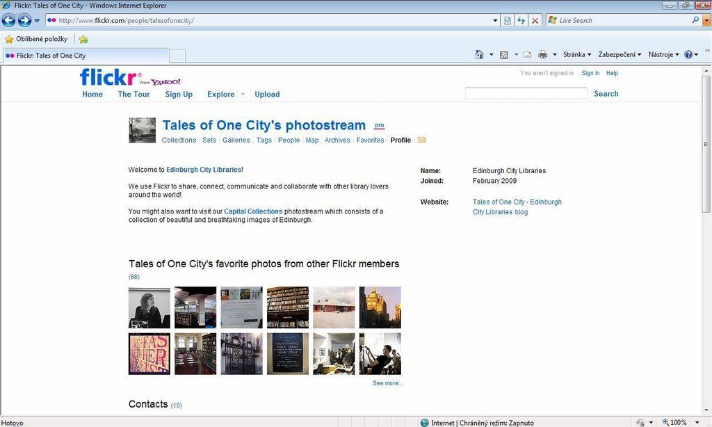The height and width of the screenshot is (427, 712).
Task: Go back with the browser Back arrow
Action: click(8, 20)
